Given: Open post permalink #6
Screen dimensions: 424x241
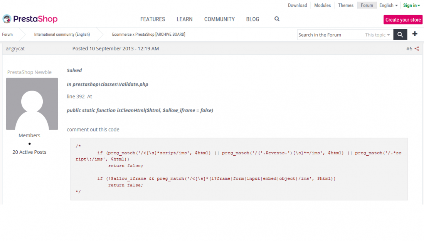Looking at the screenshot, I should point(409,49).
